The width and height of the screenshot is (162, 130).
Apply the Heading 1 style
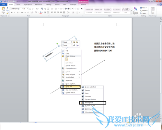(108, 10)
